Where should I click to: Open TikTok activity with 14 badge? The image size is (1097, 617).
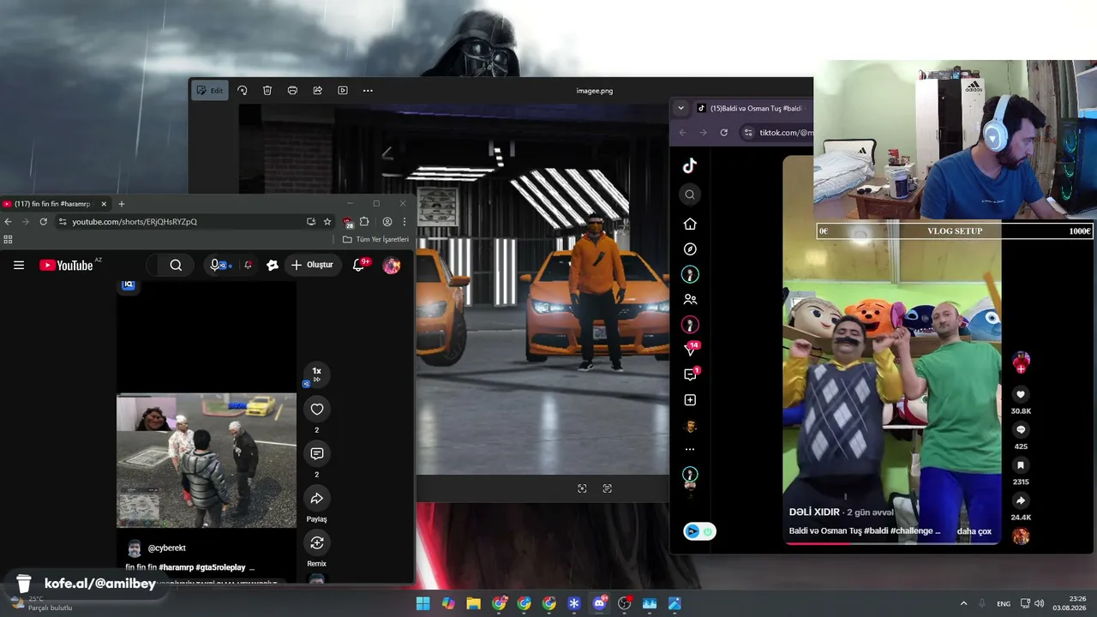[x=691, y=349]
